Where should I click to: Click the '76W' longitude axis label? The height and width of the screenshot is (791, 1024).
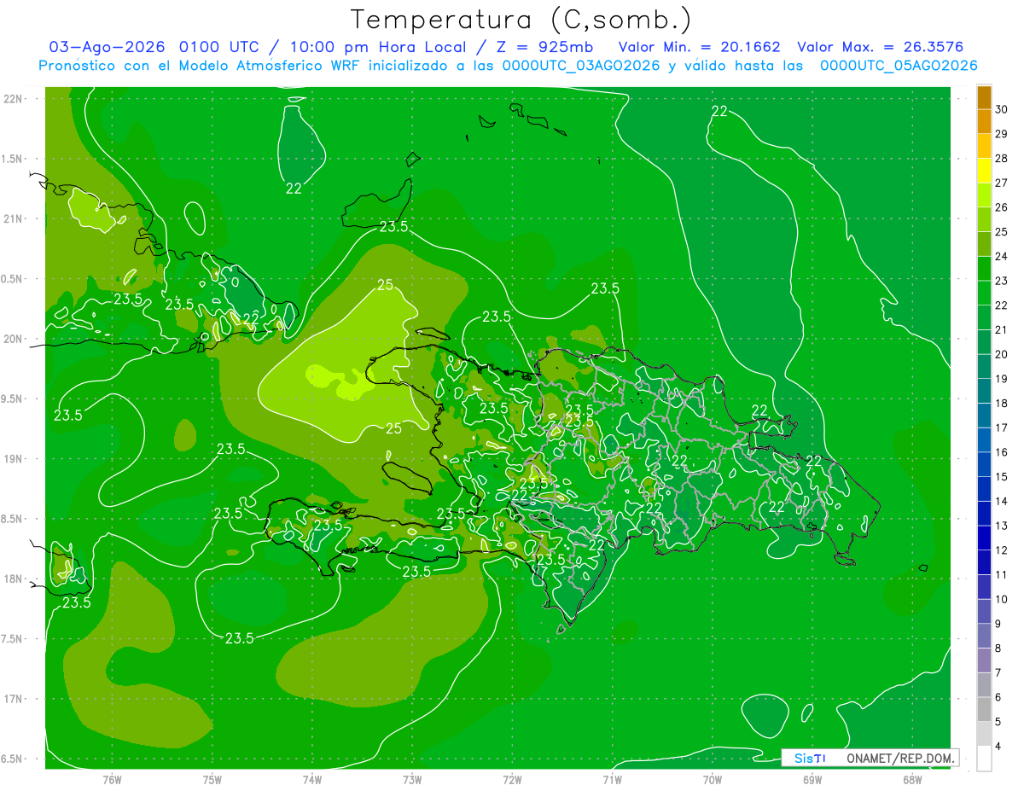pyautogui.click(x=112, y=780)
